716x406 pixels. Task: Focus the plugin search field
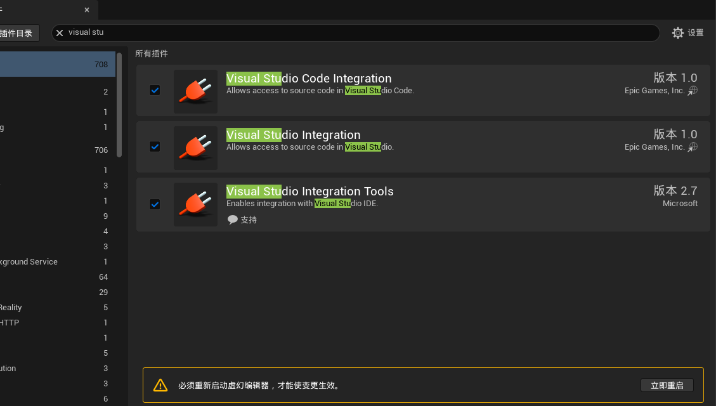point(355,33)
